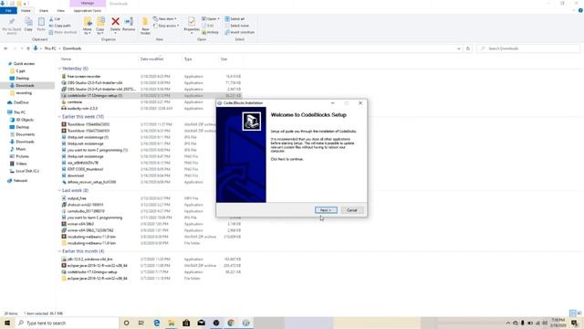Click the Paste icon in the ribbon
Viewport: 584px width, 329px height.
pos(41,25)
